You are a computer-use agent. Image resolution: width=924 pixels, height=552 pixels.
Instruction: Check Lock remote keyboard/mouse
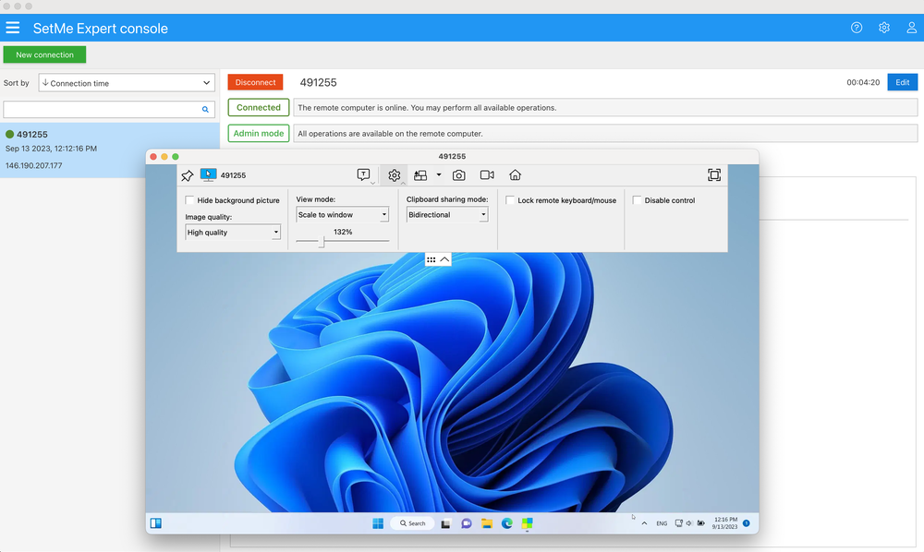click(x=509, y=199)
